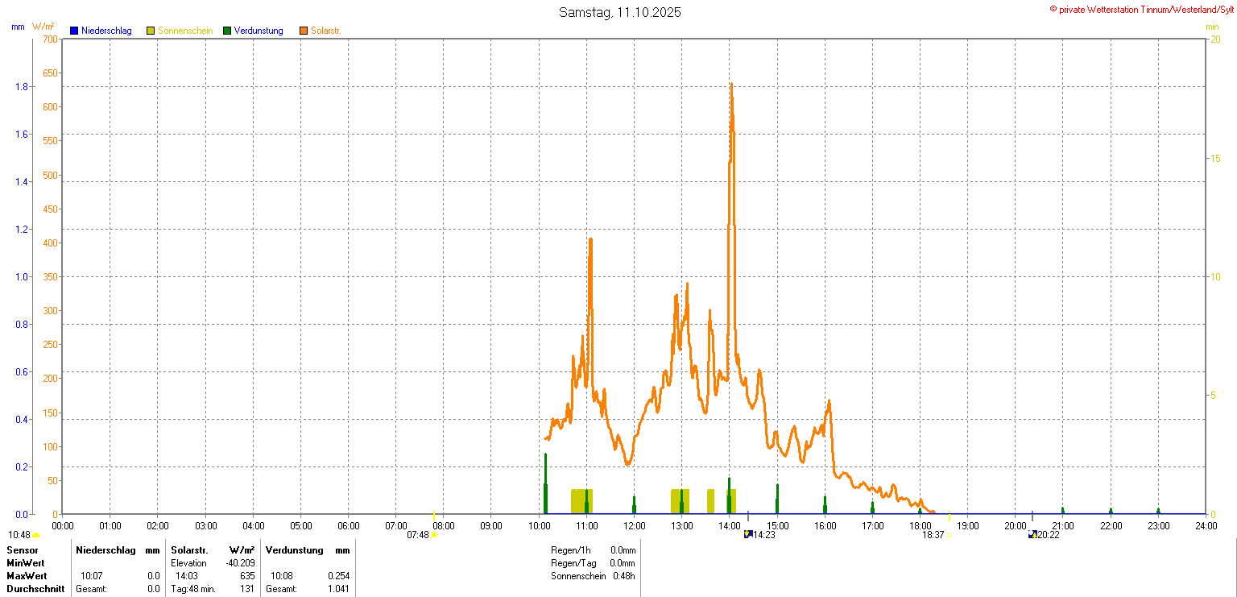Viewport: 1237px width, 597px height.
Task: Click the green Verdunstung legend swatch
Action: 227,31
